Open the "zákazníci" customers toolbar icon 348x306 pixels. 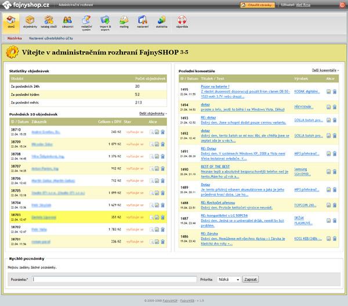coord(67,22)
